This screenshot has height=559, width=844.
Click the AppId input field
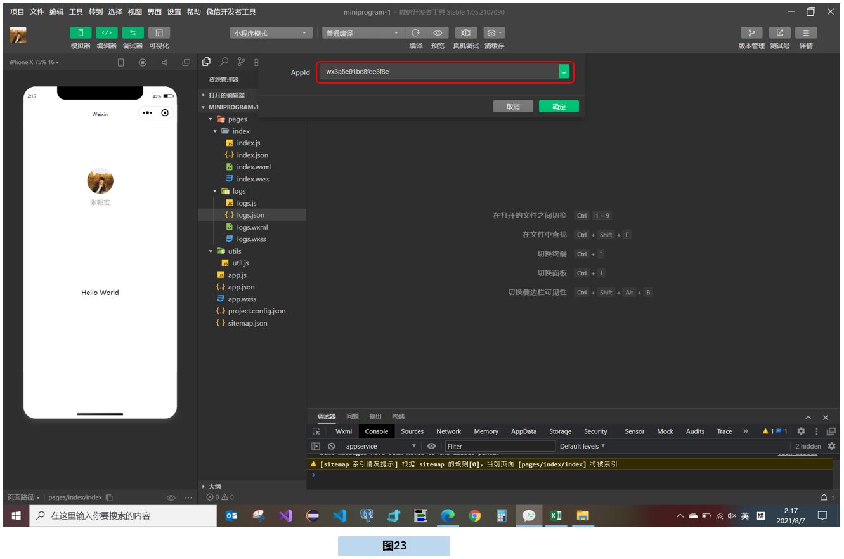[x=439, y=72]
